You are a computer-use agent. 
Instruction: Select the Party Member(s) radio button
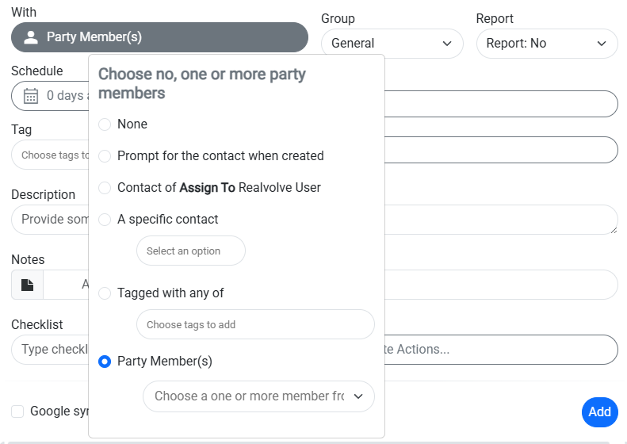(105, 362)
